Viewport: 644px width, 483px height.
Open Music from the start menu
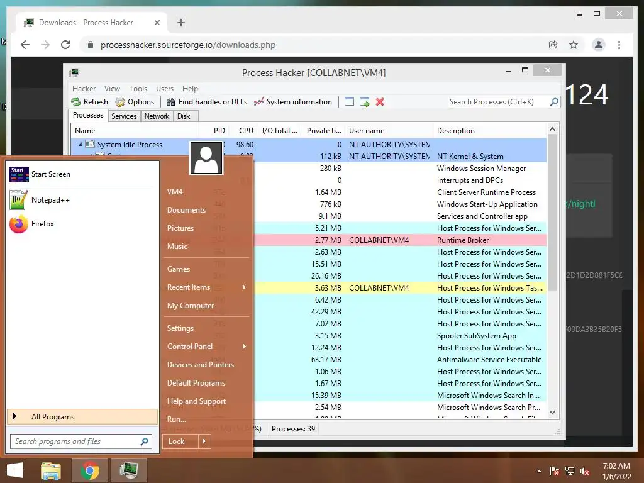point(177,247)
